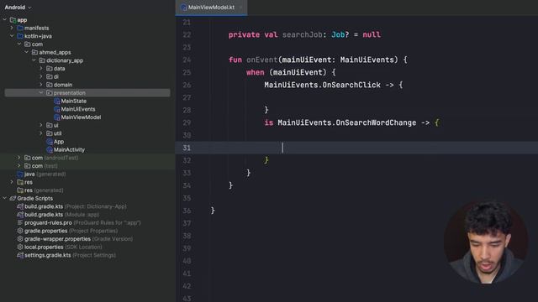Screen dimensions: 538x302
Task: Click the util package icon
Action: pos(49,133)
